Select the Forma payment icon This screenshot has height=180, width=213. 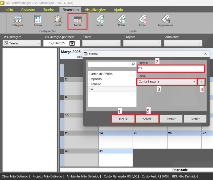77,21
